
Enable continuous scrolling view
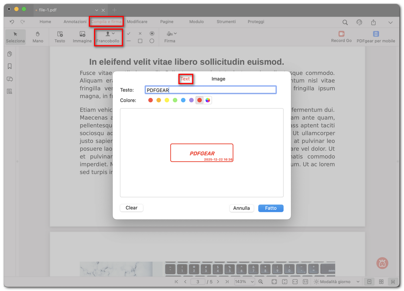pos(393,282)
